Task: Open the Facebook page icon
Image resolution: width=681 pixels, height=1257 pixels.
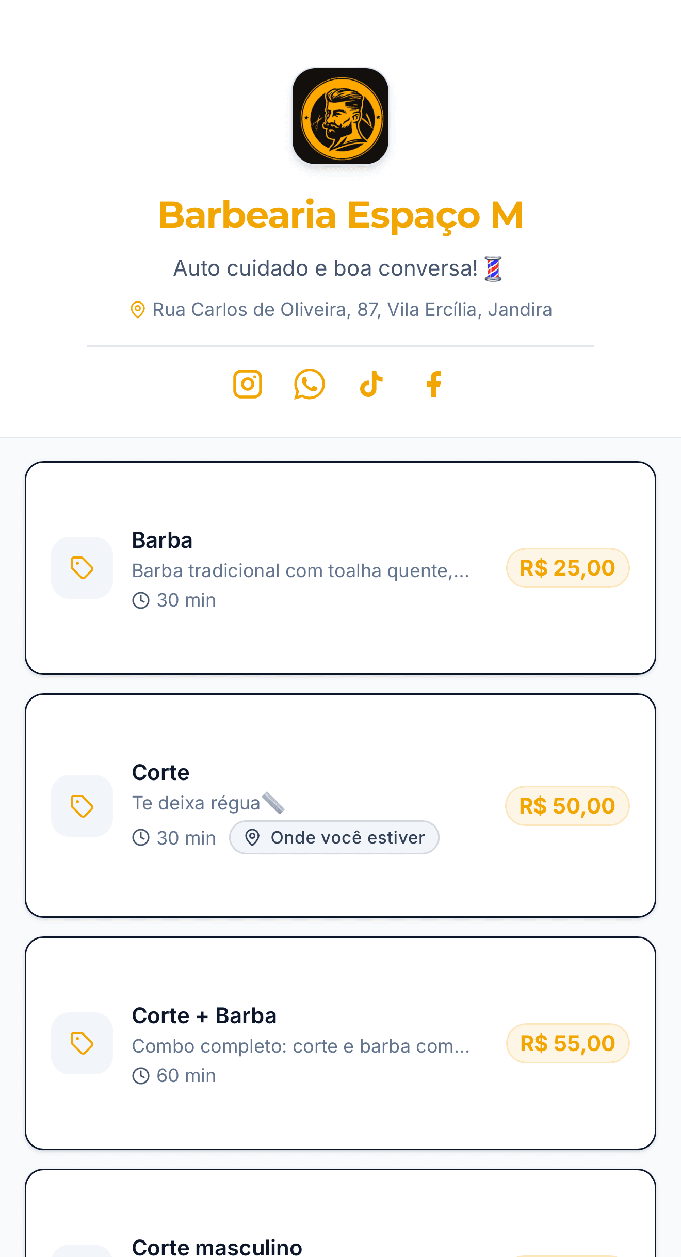Action: click(x=434, y=384)
